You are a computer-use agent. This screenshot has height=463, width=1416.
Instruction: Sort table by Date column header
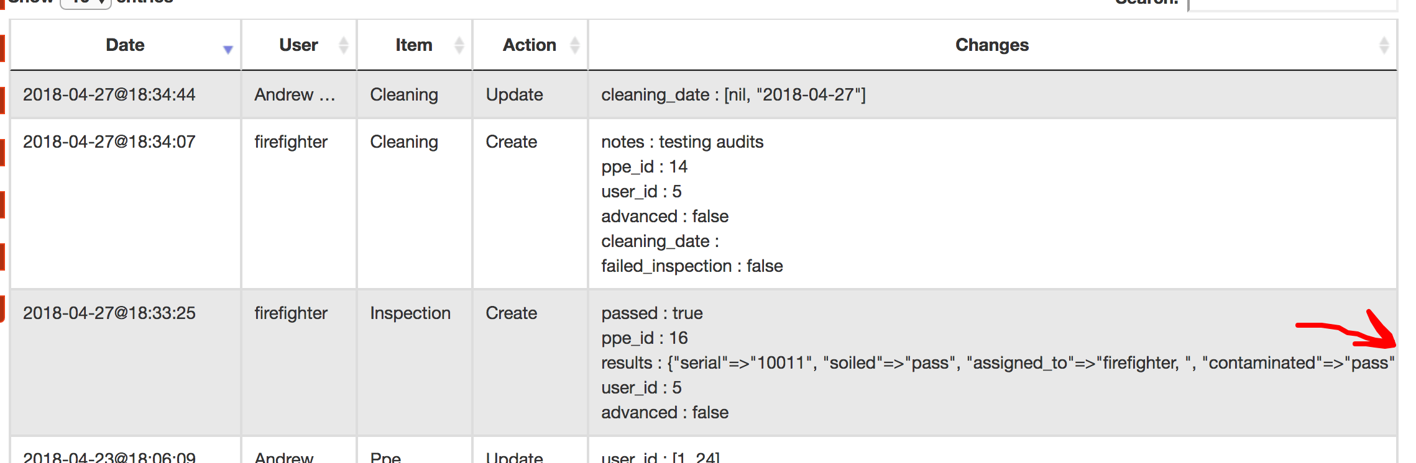(x=125, y=45)
